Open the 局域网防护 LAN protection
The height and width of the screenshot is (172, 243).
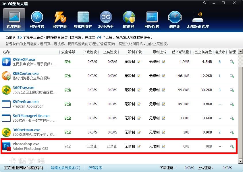(x=83, y=19)
